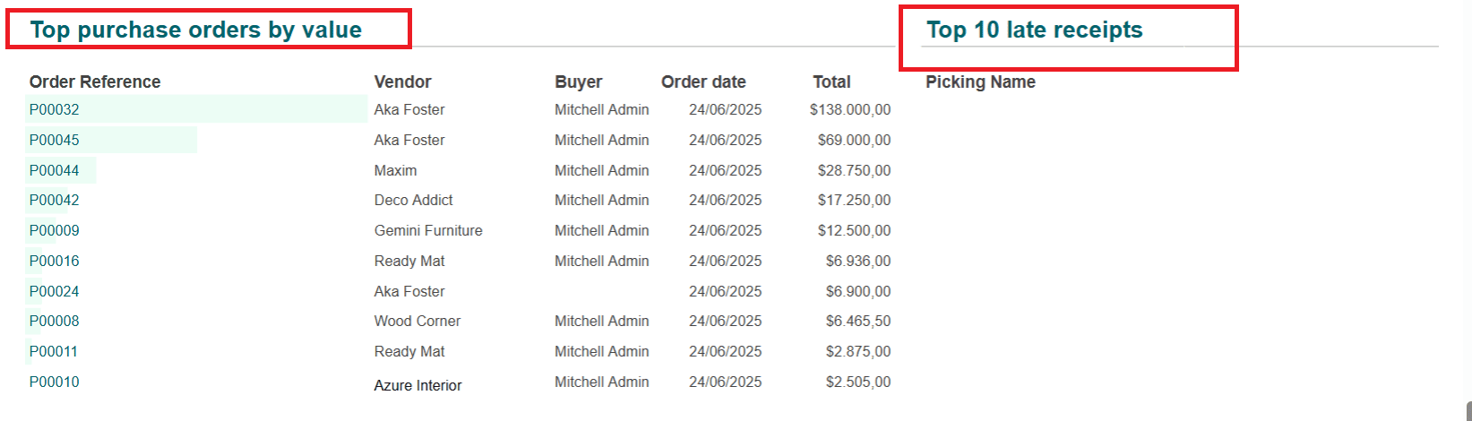This screenshot has width=1472, height=421.
Task: Select the $138.000,00 total cell
Action: [x=850, y=109]
